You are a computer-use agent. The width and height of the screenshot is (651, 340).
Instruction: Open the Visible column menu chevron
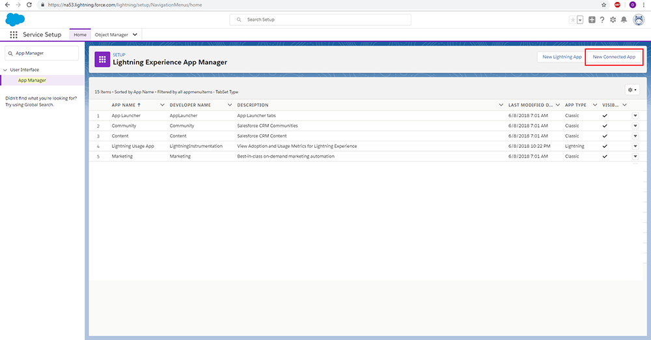click(624, 105)
